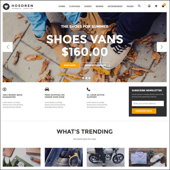The width and height of the screenshot is (170, 170).
Task: Focus the newsletter email address field
Action: tap(148, 103)
